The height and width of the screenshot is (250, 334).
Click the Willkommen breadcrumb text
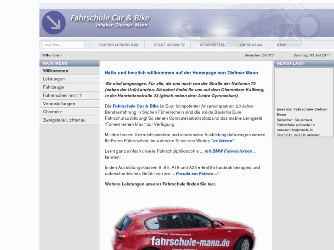(x=52, y=56)
